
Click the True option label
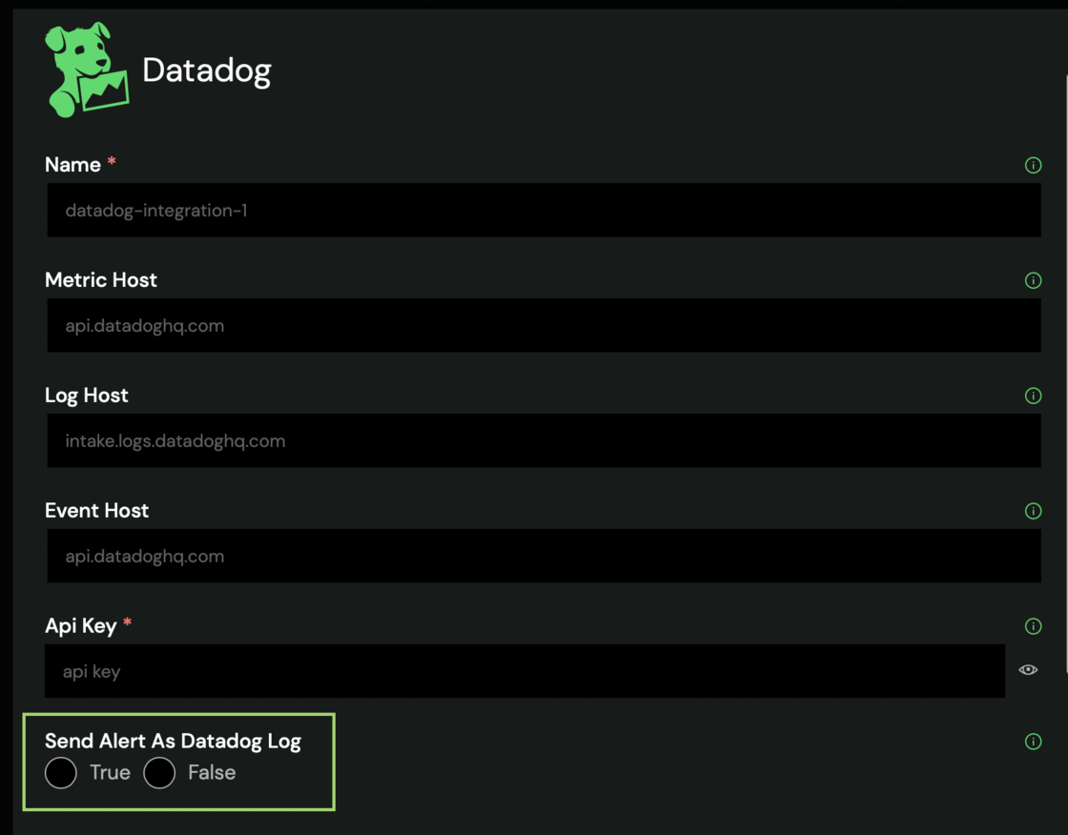[x=110, y=772]
